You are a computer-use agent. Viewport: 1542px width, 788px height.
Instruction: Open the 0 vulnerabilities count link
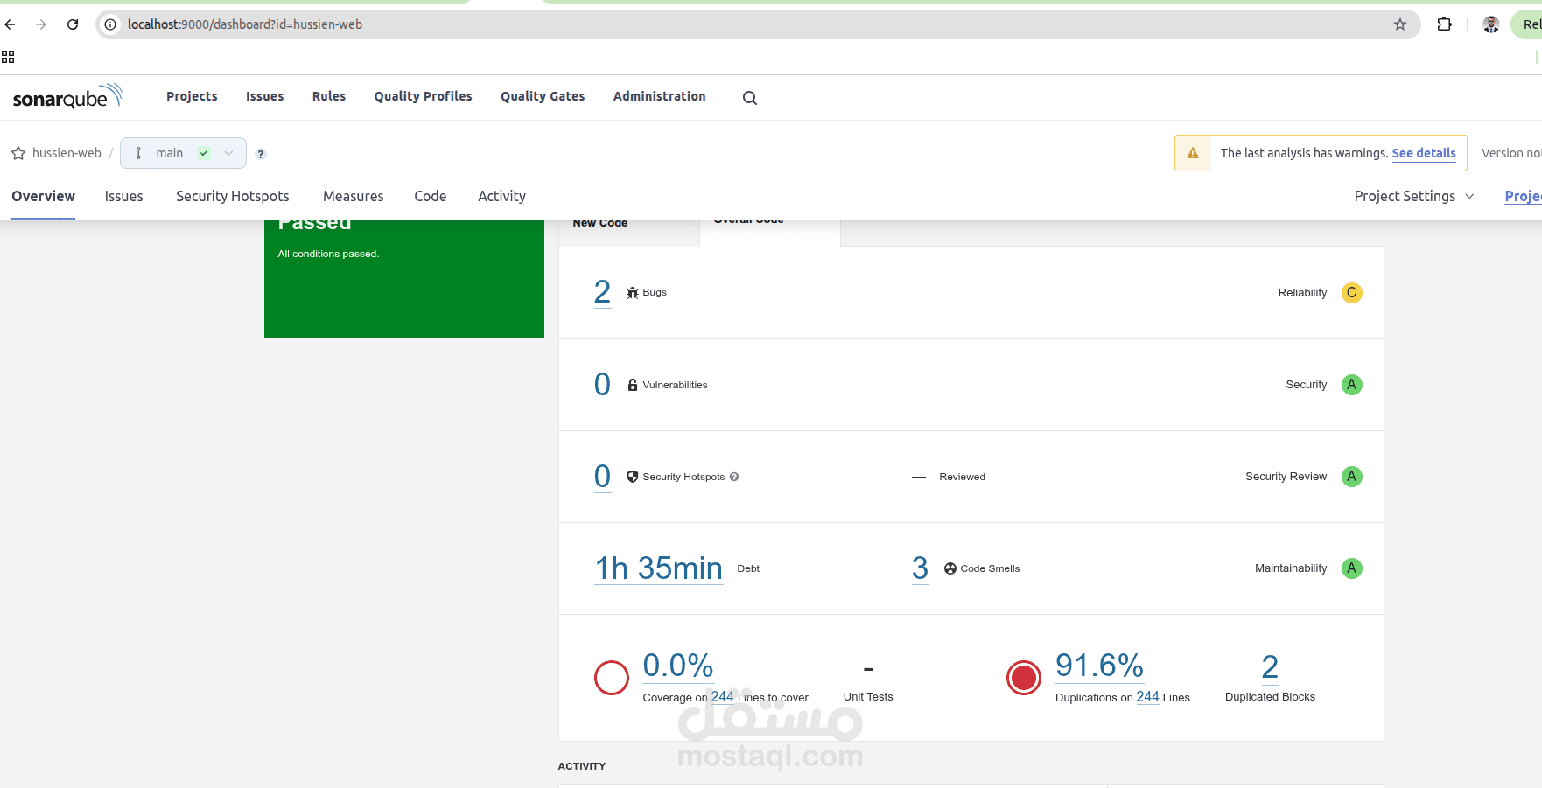[602, 385]
